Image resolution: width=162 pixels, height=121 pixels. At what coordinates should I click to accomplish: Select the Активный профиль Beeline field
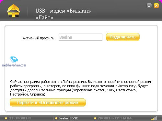click(80, 37)
